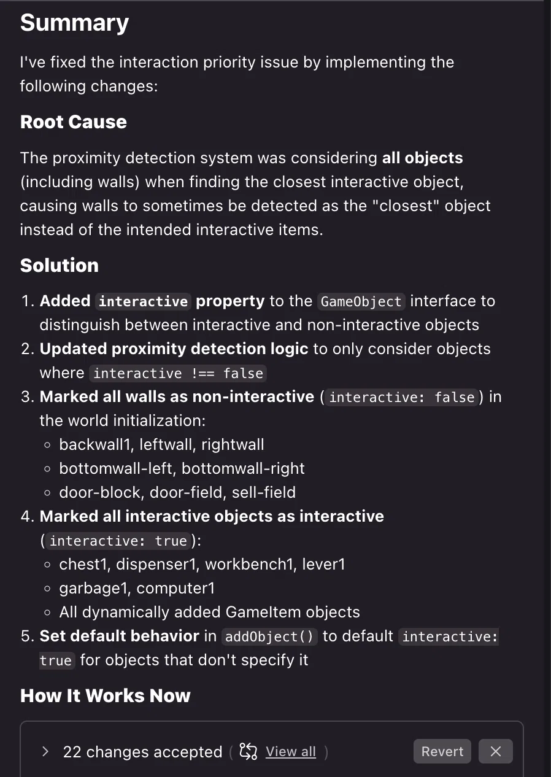Dismiss the changes bar with the X button

[x=496, y=751]
